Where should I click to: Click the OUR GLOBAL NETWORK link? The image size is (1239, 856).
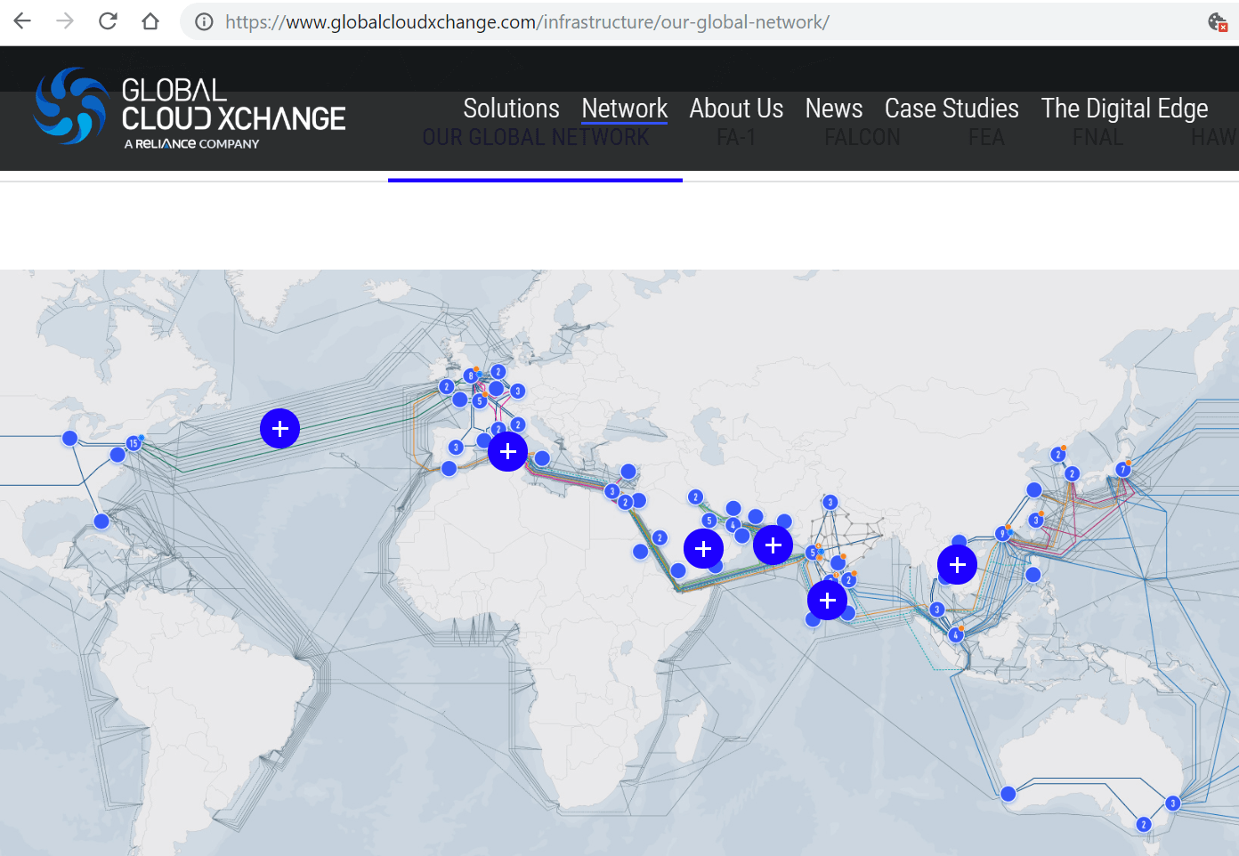tap(535, 137)
